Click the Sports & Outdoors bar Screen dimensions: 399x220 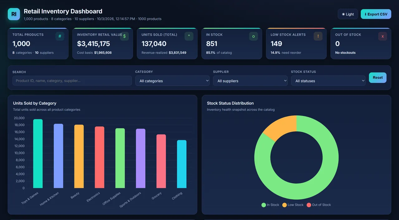pos(141,158)
